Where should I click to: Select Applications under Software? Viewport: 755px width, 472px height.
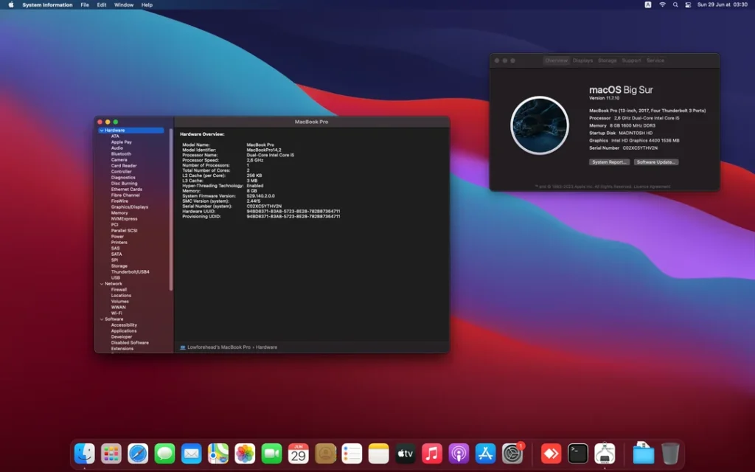[124, 331]
